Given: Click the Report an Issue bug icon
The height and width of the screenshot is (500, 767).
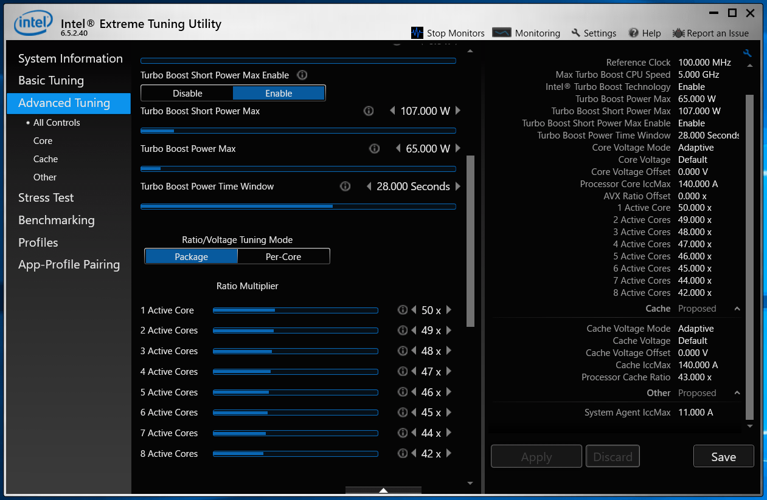Looking at the screenshot, I should [679, 33].
